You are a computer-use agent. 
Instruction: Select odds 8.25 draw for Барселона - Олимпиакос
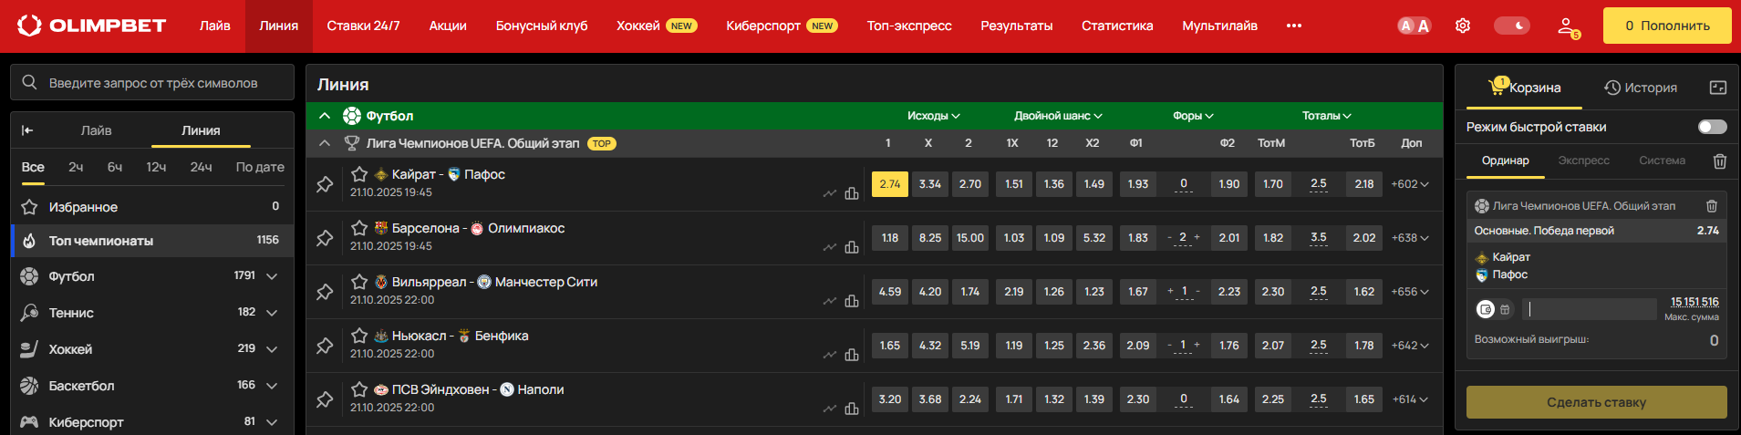[x=930, y=238]
